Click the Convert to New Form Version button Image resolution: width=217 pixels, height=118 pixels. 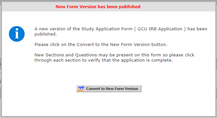(109, 89)
